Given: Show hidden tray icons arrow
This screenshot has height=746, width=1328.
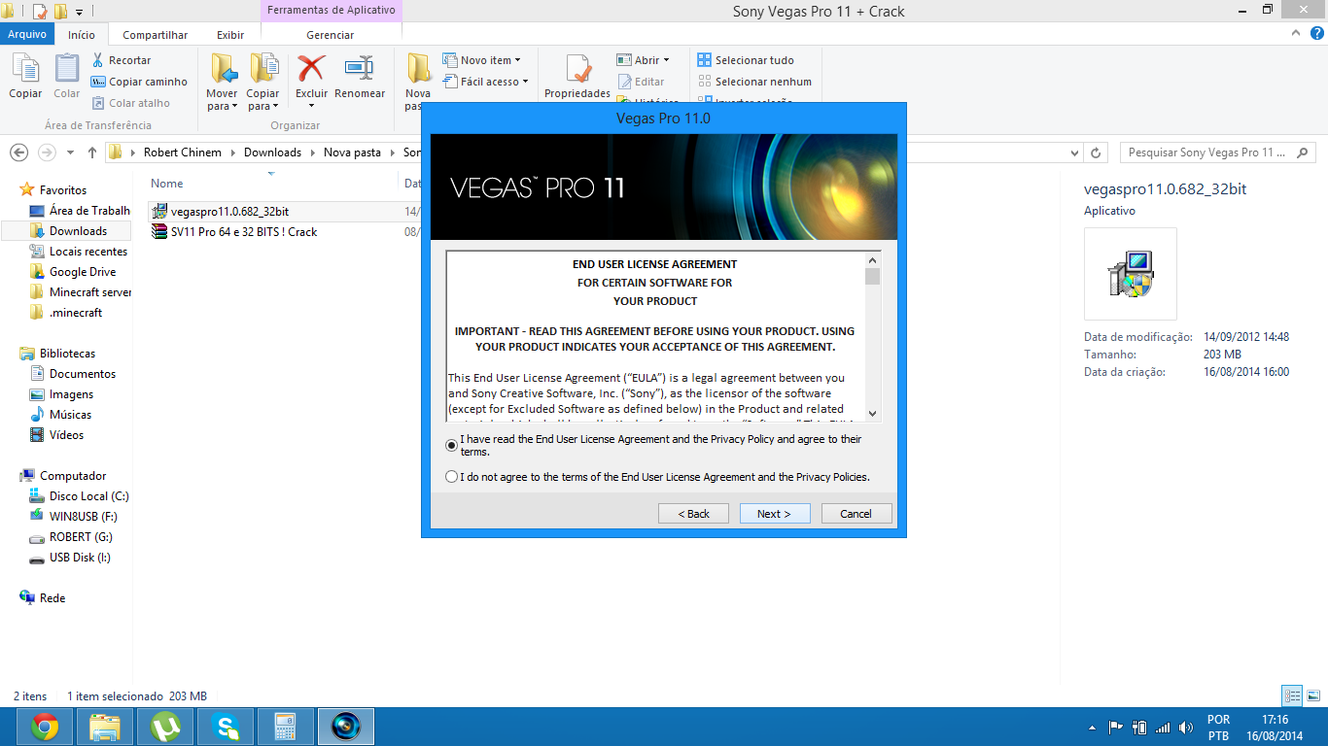Looking at the screenshot, I should (1092, 728).
